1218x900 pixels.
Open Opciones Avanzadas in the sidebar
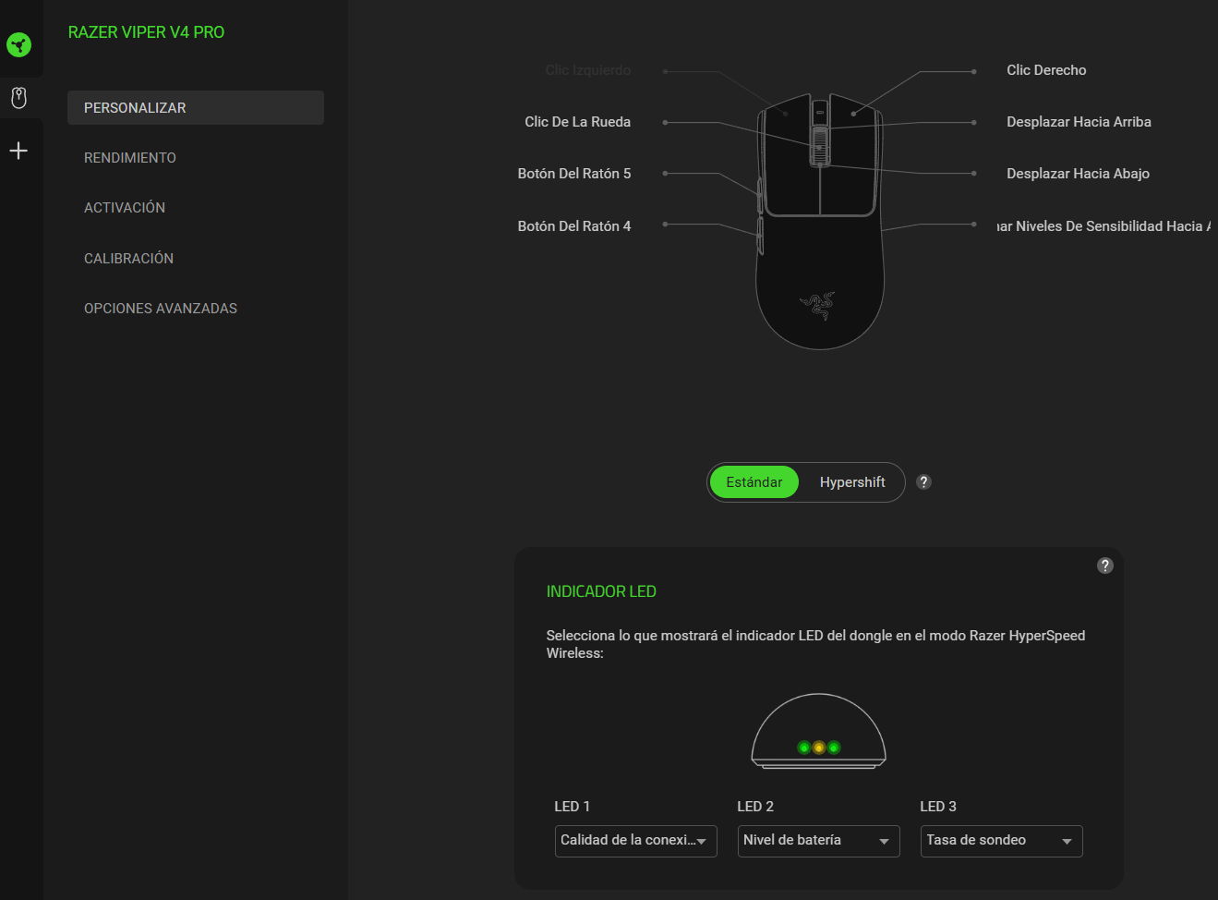[x=161, y=309]
